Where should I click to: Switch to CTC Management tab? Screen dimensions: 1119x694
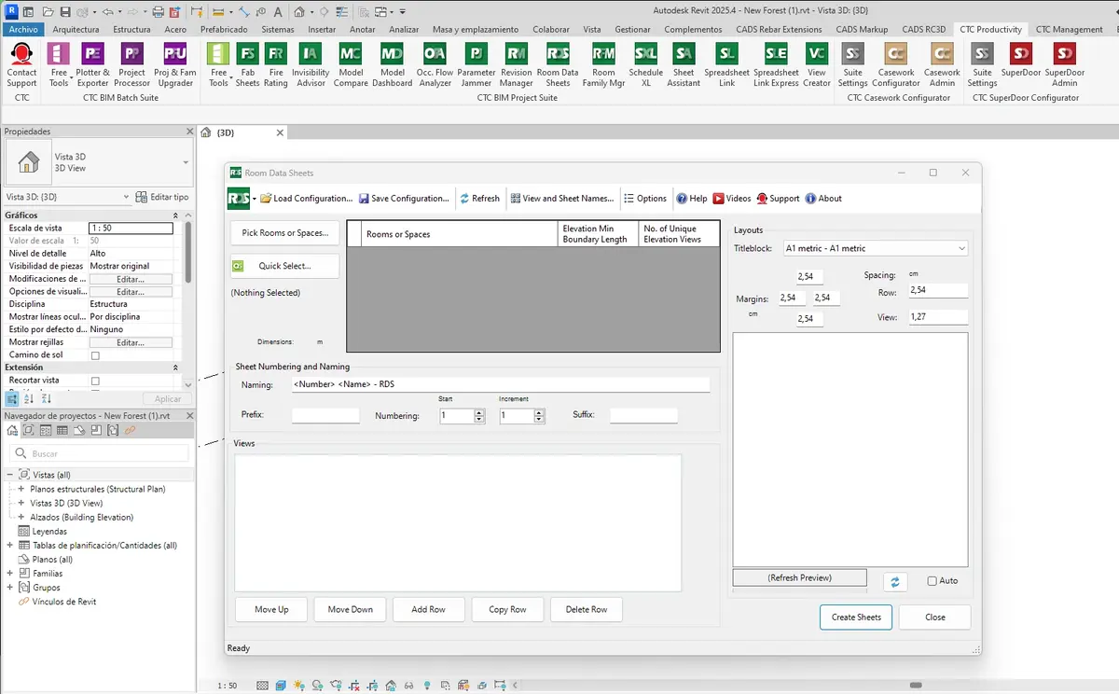point(1069,30)
